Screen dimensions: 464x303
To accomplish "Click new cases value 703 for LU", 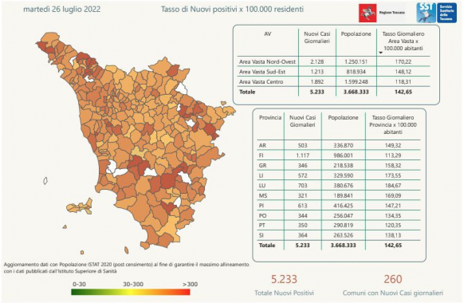I will (303, 186).
